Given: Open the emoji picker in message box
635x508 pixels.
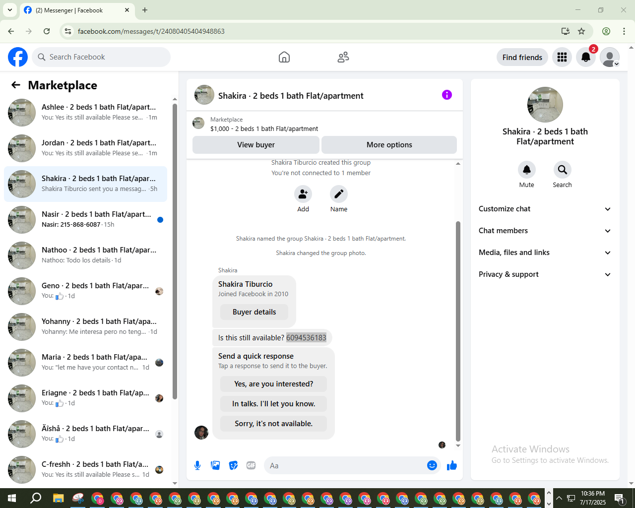Looking at the screenshot, I should (432, 465).
